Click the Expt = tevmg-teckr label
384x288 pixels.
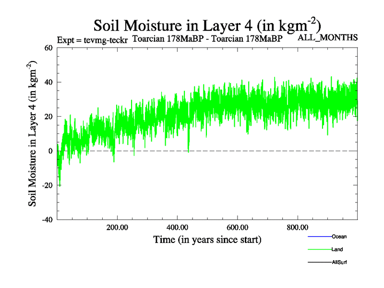point(92,40)
